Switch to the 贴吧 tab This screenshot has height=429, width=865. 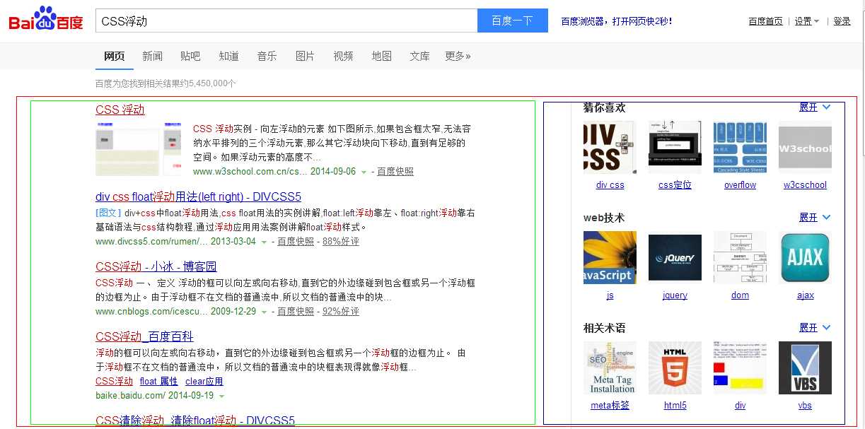pos(190,56)
